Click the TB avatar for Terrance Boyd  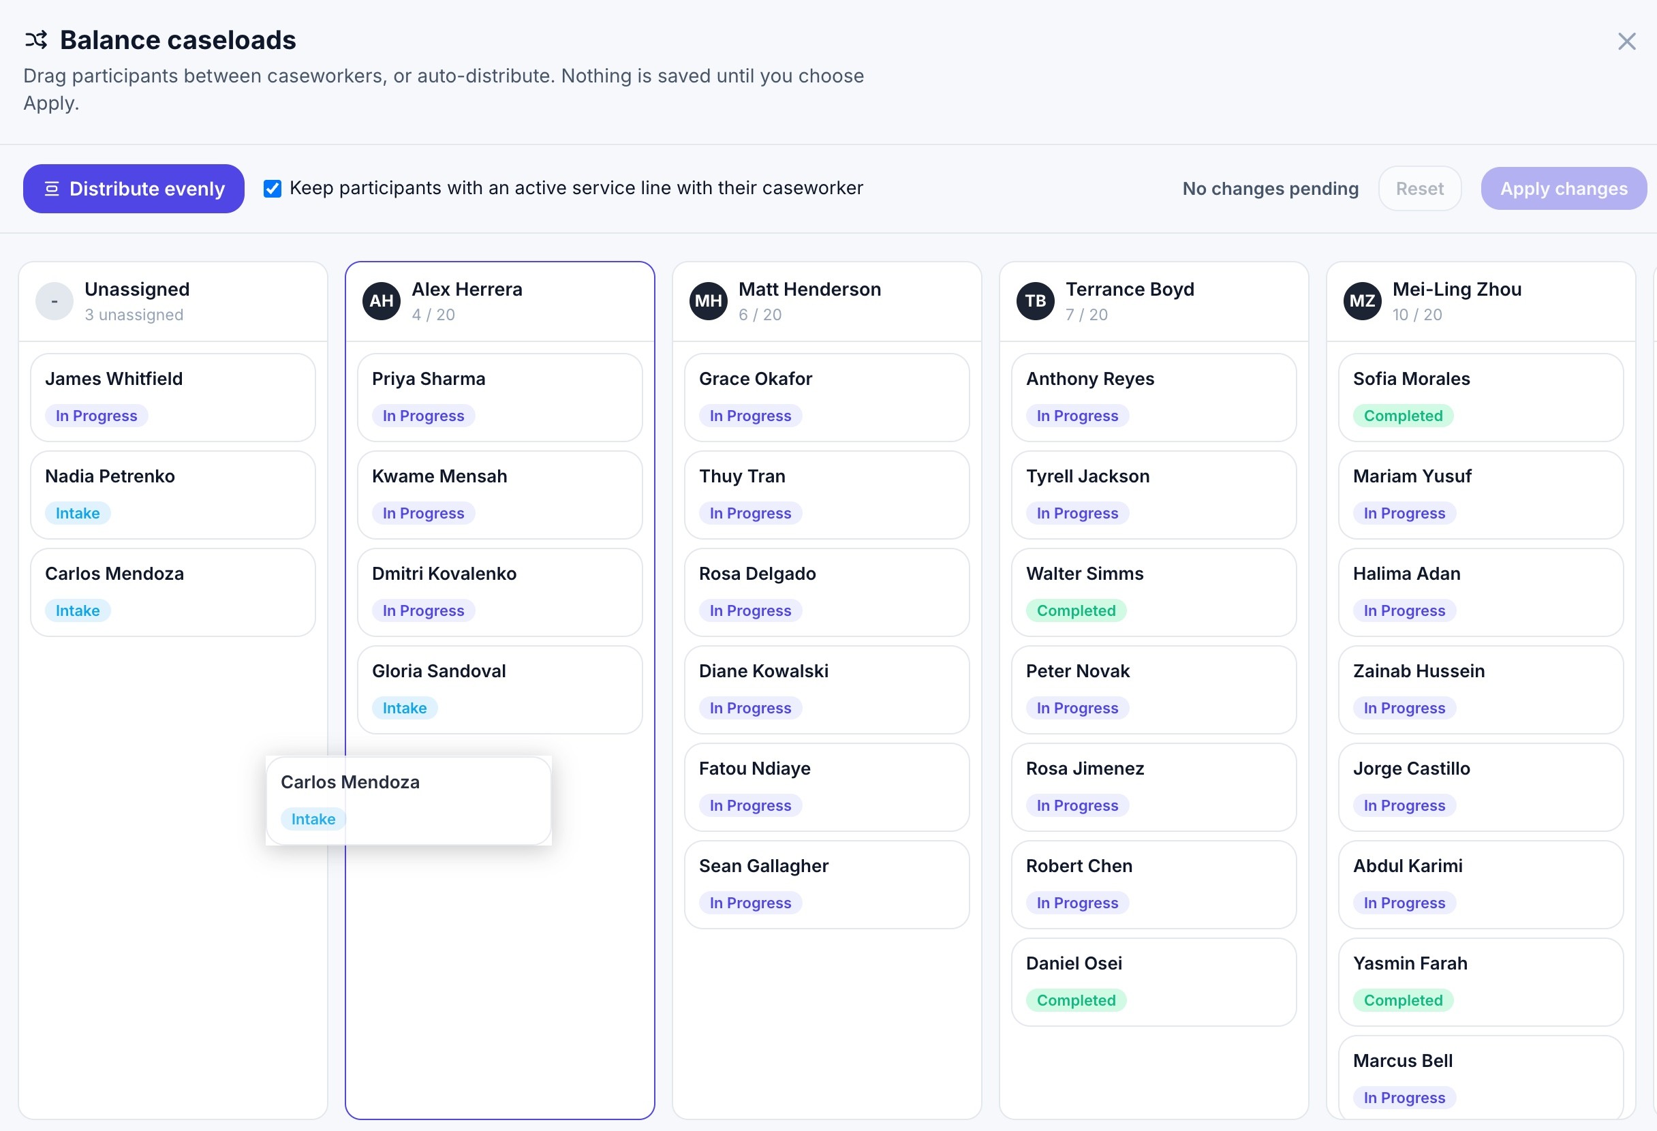(x=1035, y=301)
